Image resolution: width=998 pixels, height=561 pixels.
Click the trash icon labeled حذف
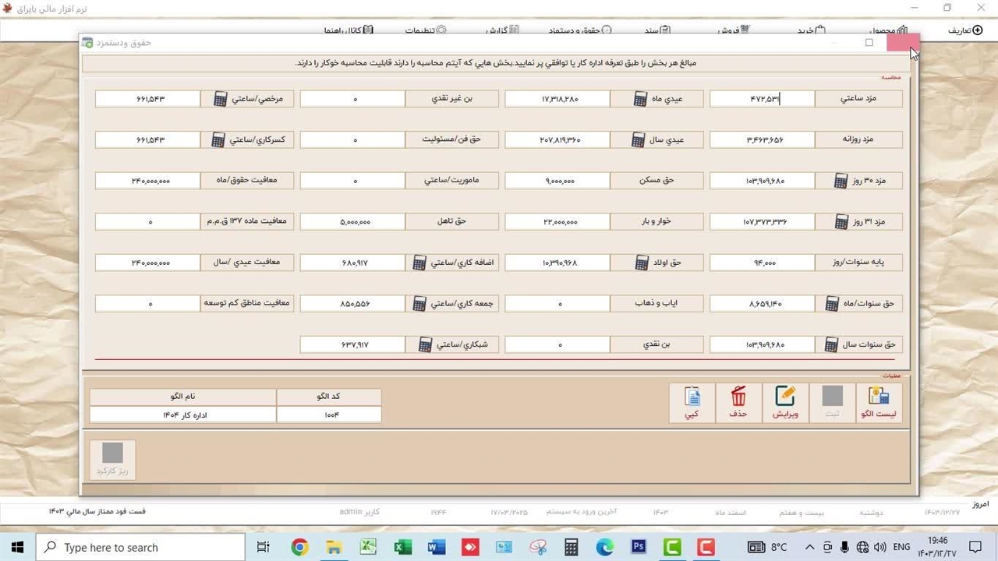pos(738,403)
